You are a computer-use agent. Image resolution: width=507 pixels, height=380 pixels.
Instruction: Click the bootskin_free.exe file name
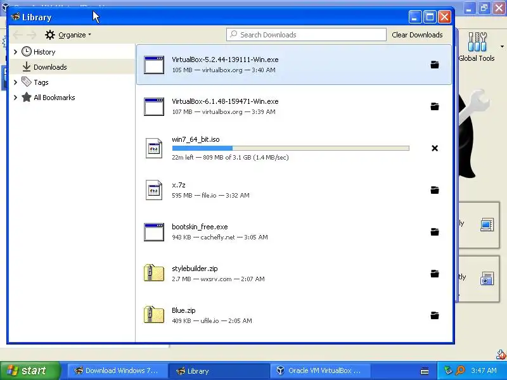click(x=200, y=227)
